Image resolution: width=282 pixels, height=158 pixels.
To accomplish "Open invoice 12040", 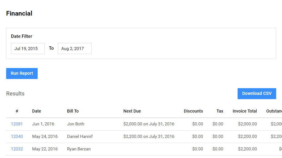I will point(17,136).
